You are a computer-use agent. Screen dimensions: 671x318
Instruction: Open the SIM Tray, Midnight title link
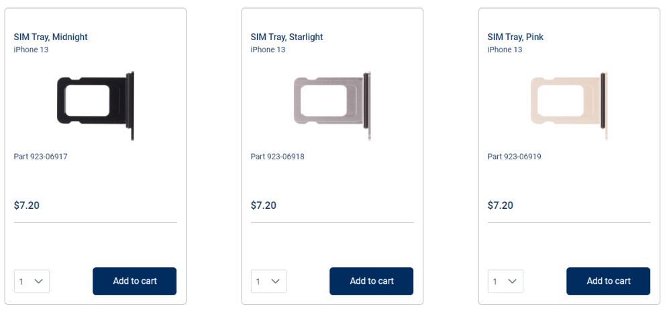[x=50, y=37]
